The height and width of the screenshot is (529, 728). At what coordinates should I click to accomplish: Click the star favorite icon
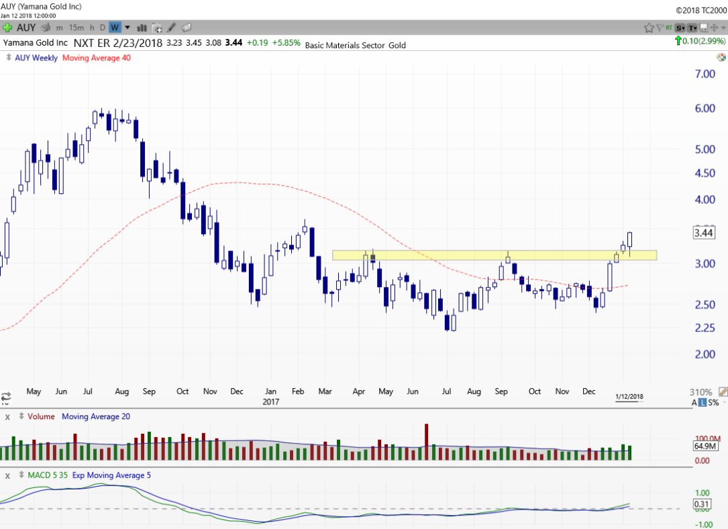click(649, 27)
